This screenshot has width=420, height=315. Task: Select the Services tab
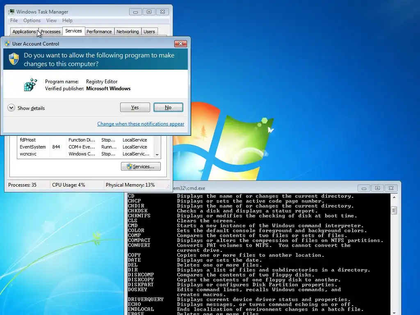(73, 31)
